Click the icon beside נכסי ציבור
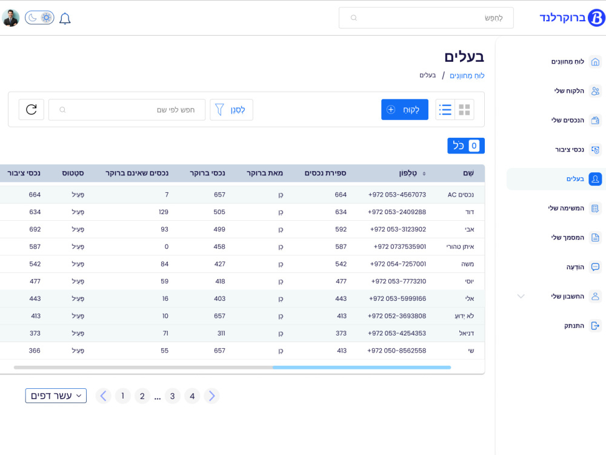Viewport: 606px width, 455px height. (595, 150)
